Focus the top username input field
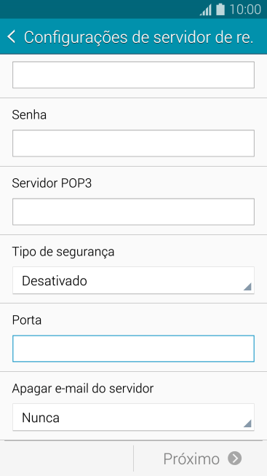Viewport: 267px width, 476px height. 133,75
